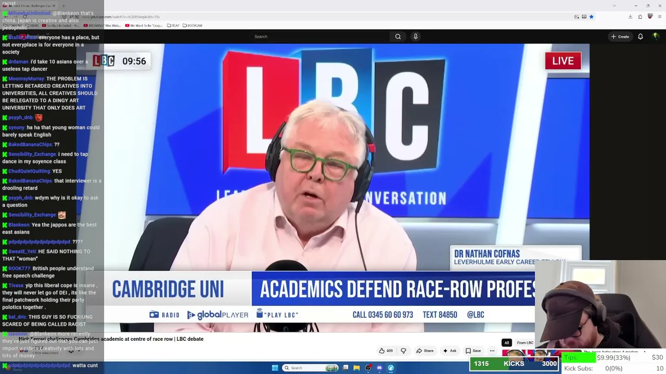Click username 'MoonrayMurray' in chat
666x374 pixels.
[26, 79]
